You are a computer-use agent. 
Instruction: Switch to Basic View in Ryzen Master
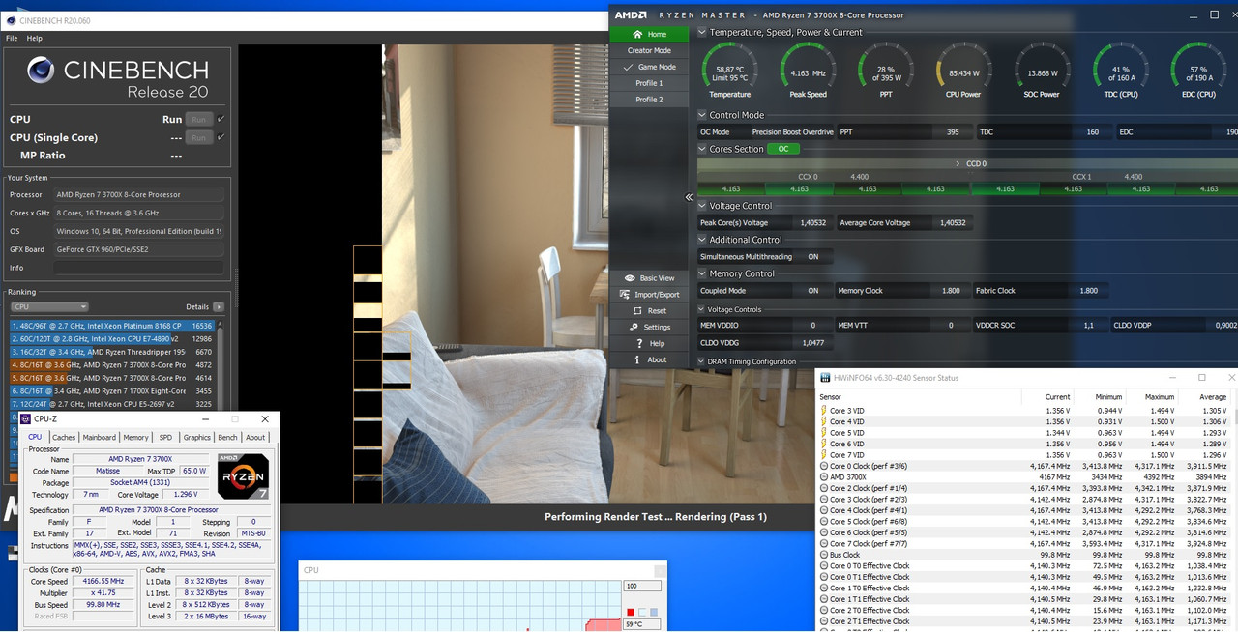click(649, 278)
